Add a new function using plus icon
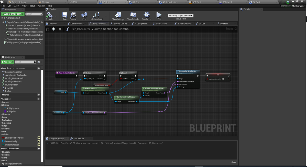 tap(39, 68)
